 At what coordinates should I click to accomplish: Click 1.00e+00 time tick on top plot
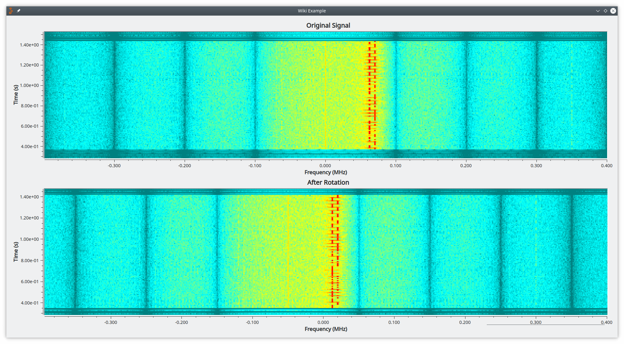tap(29, 85)
